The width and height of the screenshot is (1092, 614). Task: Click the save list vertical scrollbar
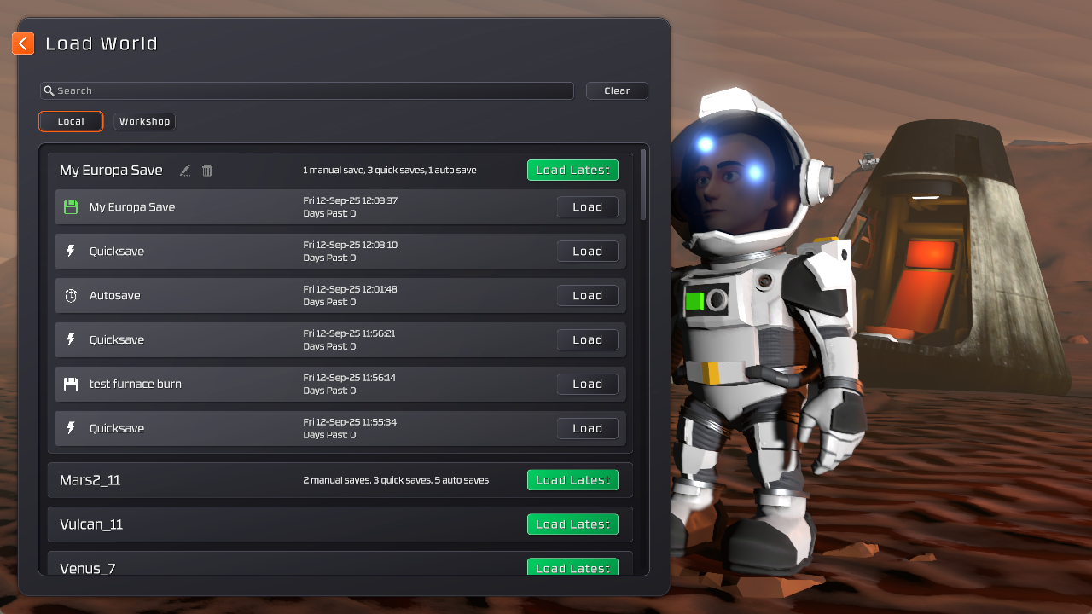click(x=643, y=185)
